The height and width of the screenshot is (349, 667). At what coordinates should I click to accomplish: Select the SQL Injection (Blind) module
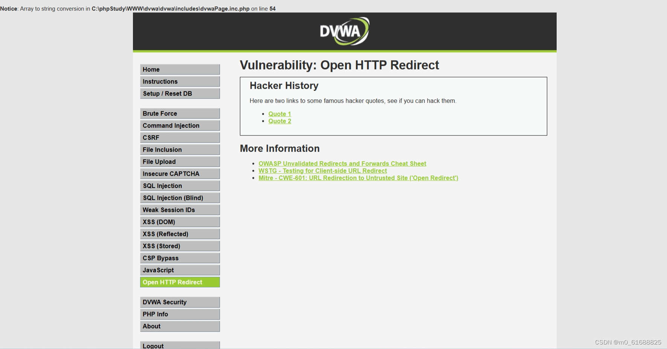click(180, 198)
